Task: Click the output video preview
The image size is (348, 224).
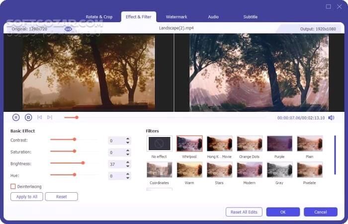Action: pos(260,73)
